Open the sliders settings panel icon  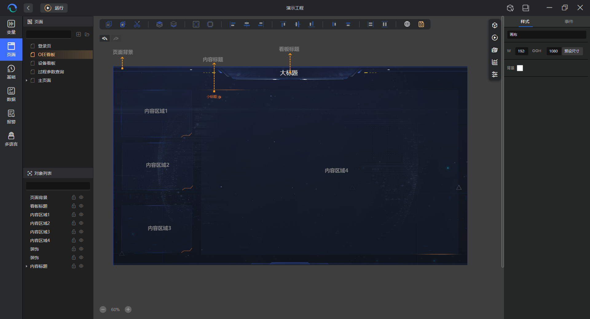point(495,74)
